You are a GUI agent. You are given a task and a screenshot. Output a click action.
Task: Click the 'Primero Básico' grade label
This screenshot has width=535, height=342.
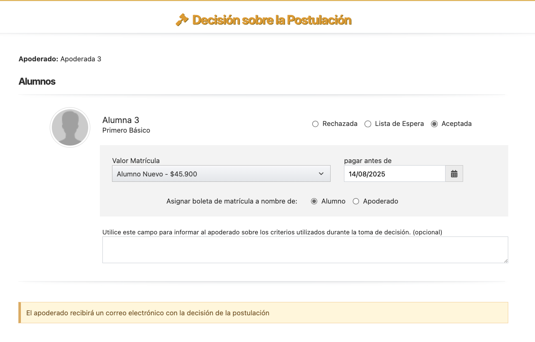pos(126,130)
